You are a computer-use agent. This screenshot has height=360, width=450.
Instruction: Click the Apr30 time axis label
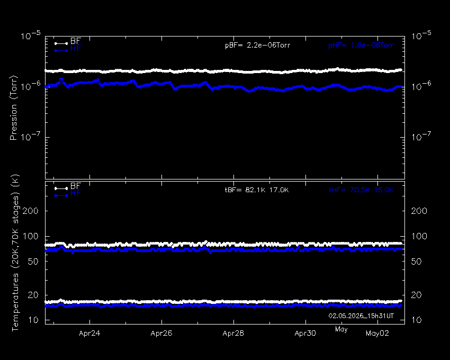[305, 334]
